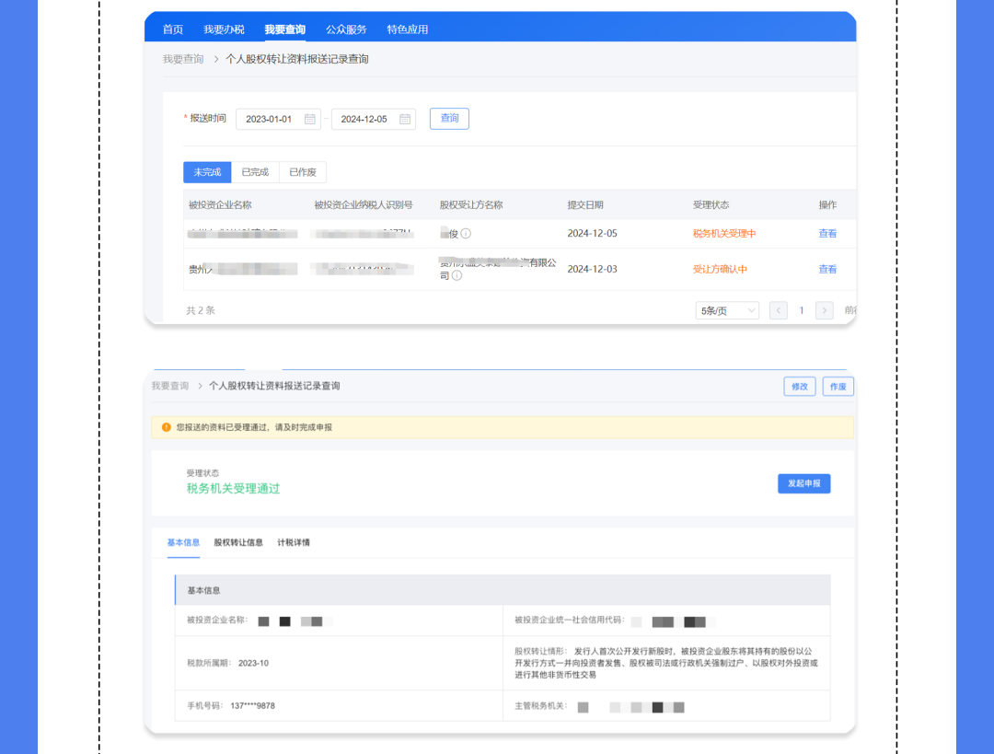
Task: Click submission date 2024-12-03 cell
Action: pos(592,270)
